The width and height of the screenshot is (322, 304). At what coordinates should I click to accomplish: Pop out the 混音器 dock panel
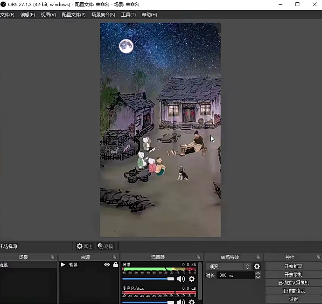click(x=198, y=257)
